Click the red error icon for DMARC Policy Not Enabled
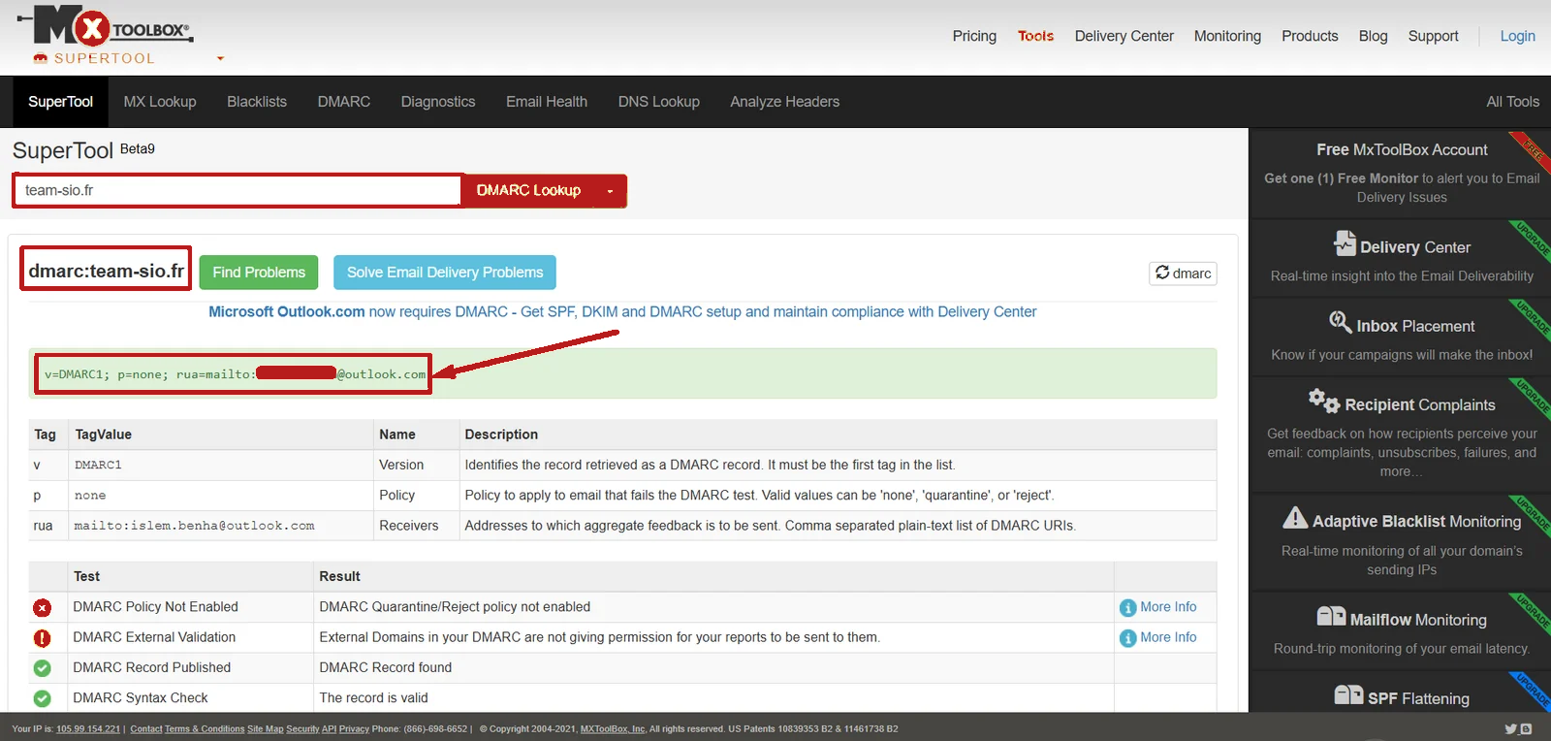 click(x=42, y=608)
